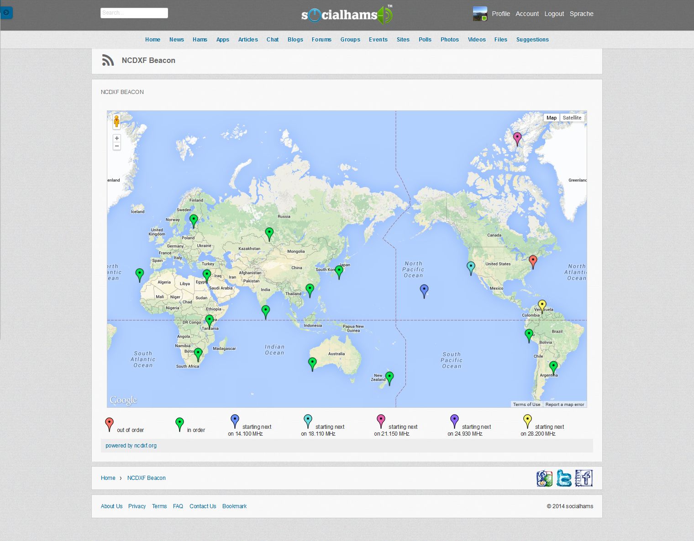The height and width of the screenshot is (541, 694).
Task: Open the blue side panel arrow tab
Action: 6,13
